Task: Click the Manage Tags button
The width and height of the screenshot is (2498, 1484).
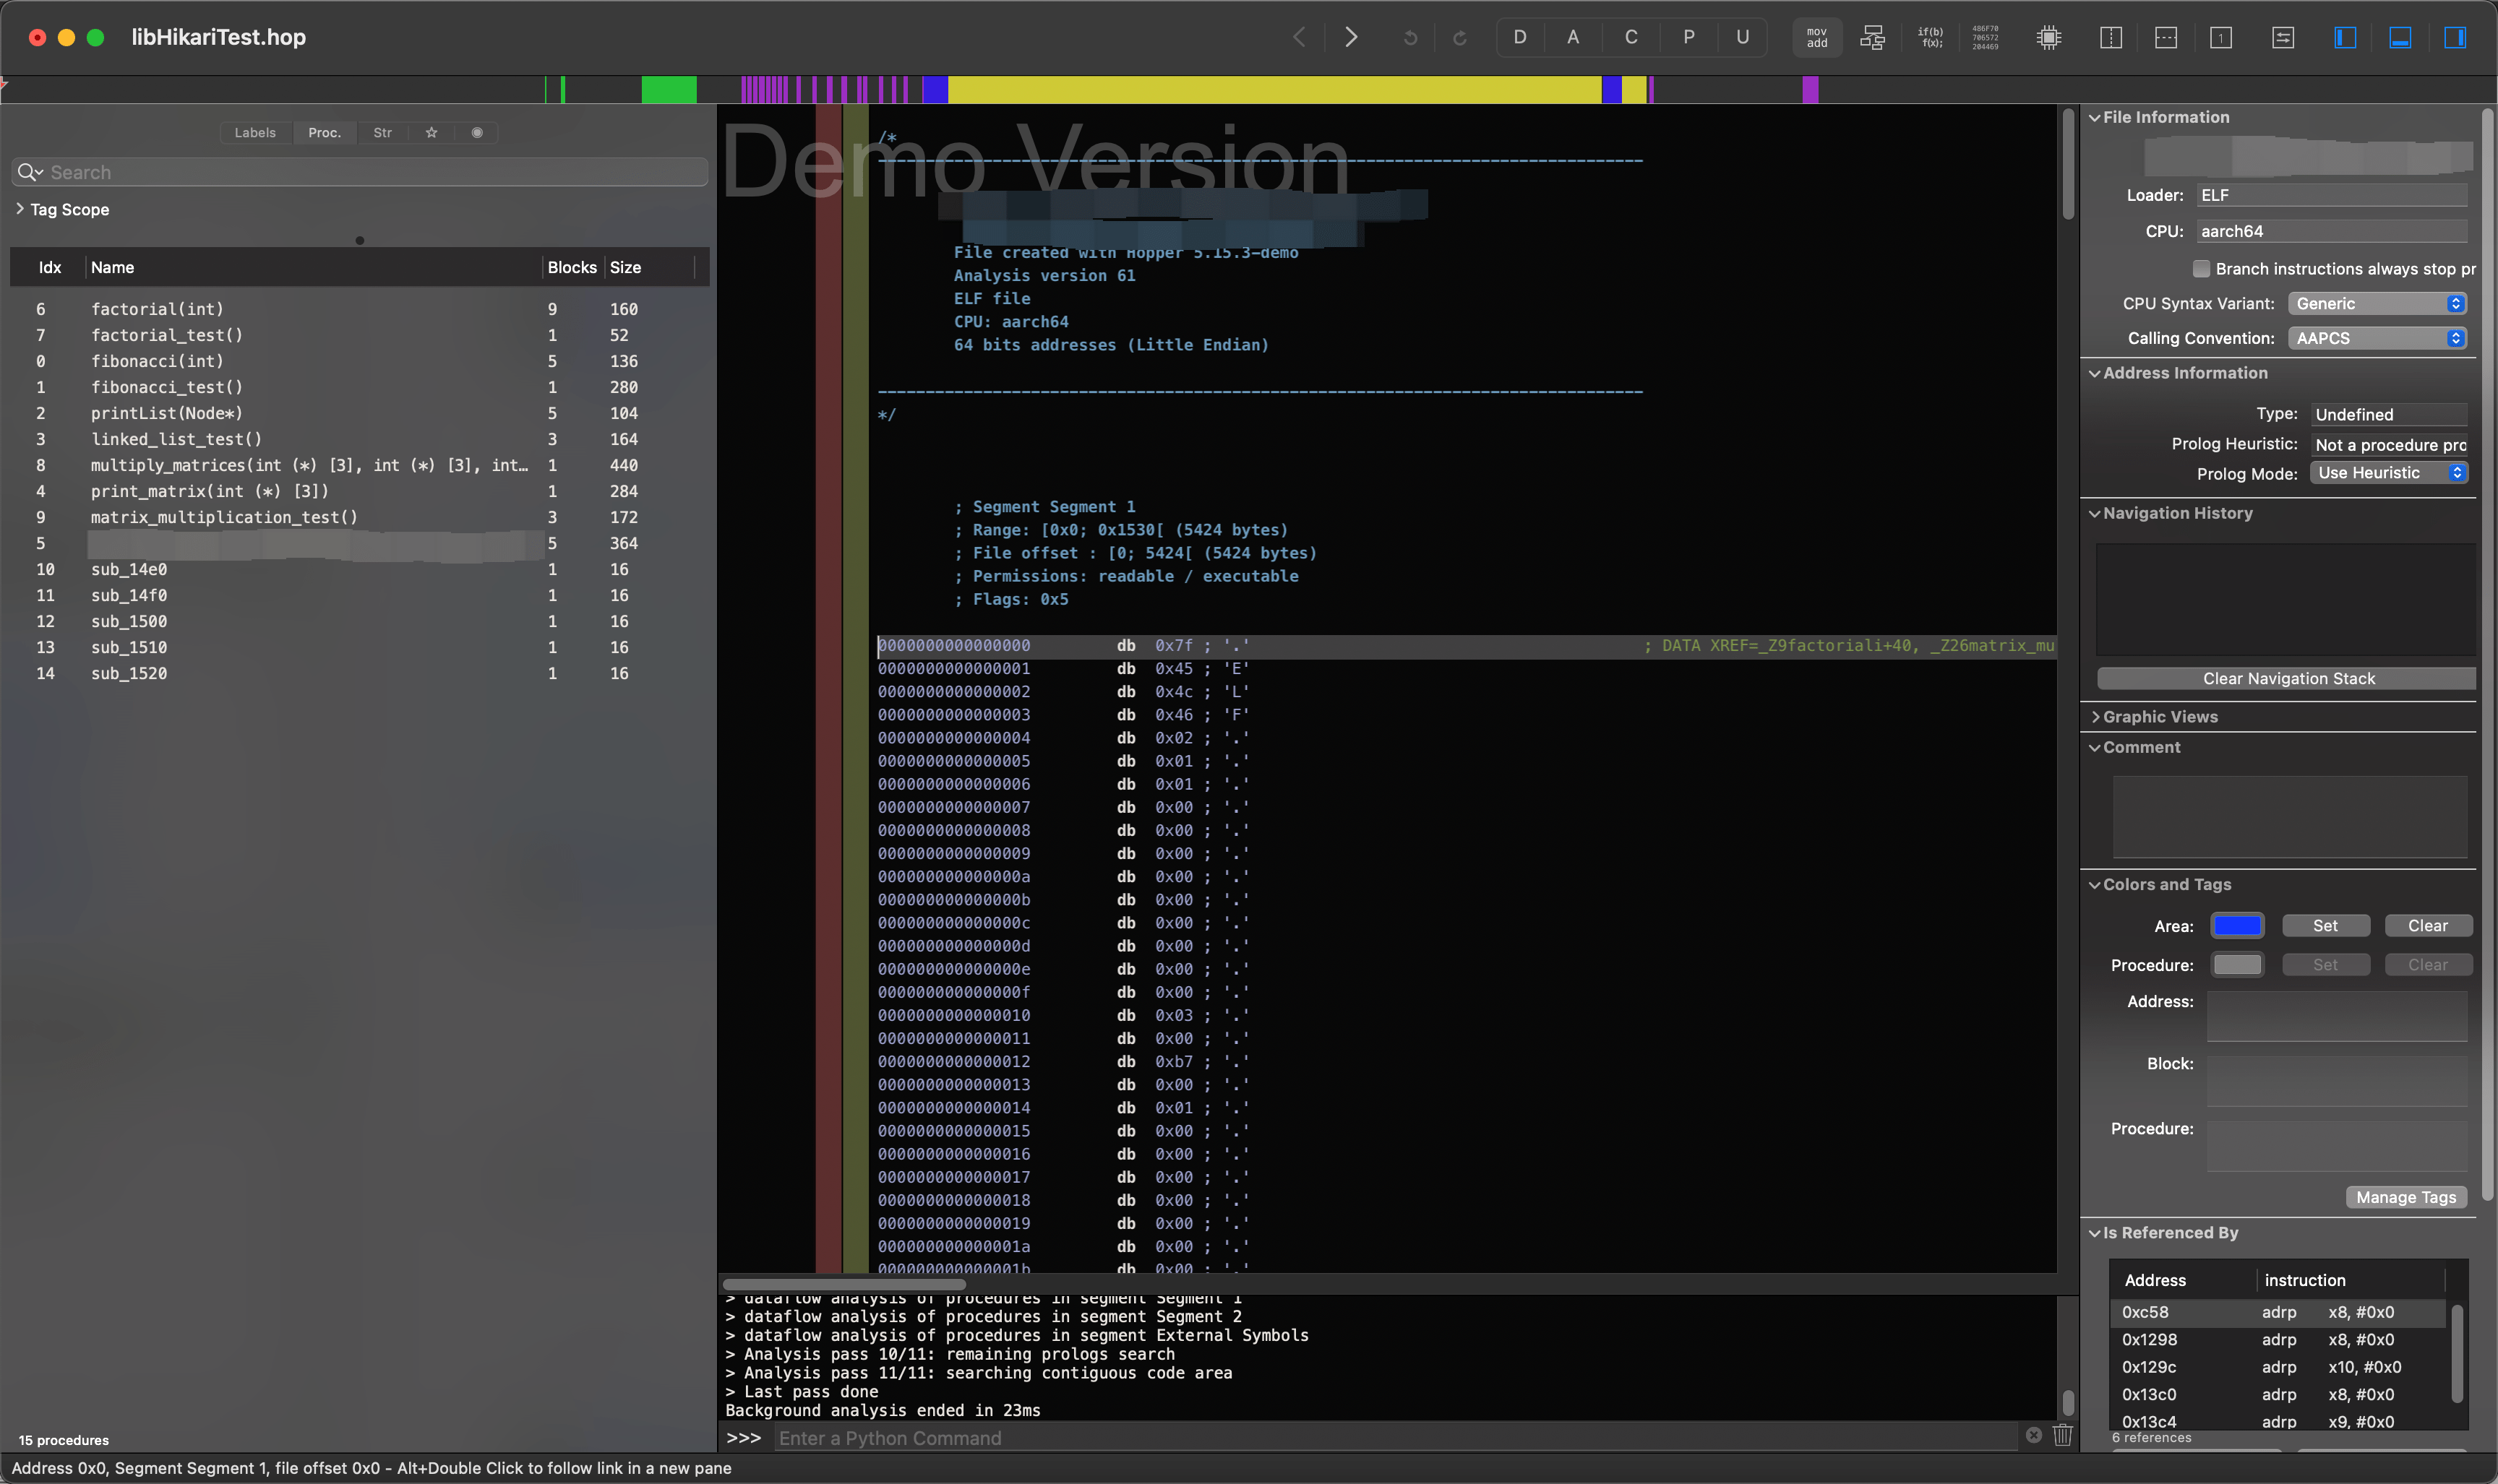Action: point(2405,1197)
